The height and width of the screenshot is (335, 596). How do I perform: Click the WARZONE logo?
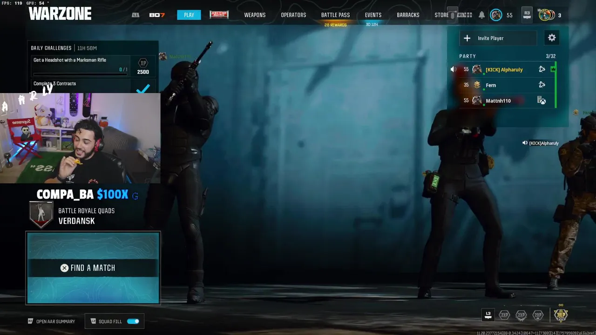pyautogui.click(x=60, y=14)
